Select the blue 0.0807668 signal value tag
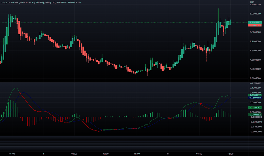The image size is (264, 156). coord(255,98)
